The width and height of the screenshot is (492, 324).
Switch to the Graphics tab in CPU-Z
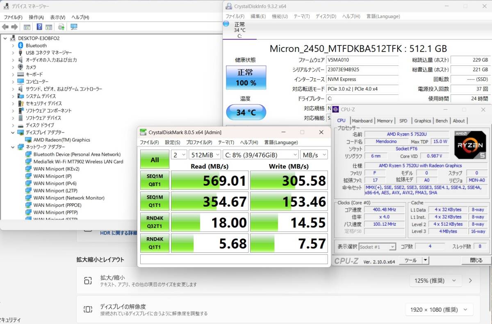(422, 121)
